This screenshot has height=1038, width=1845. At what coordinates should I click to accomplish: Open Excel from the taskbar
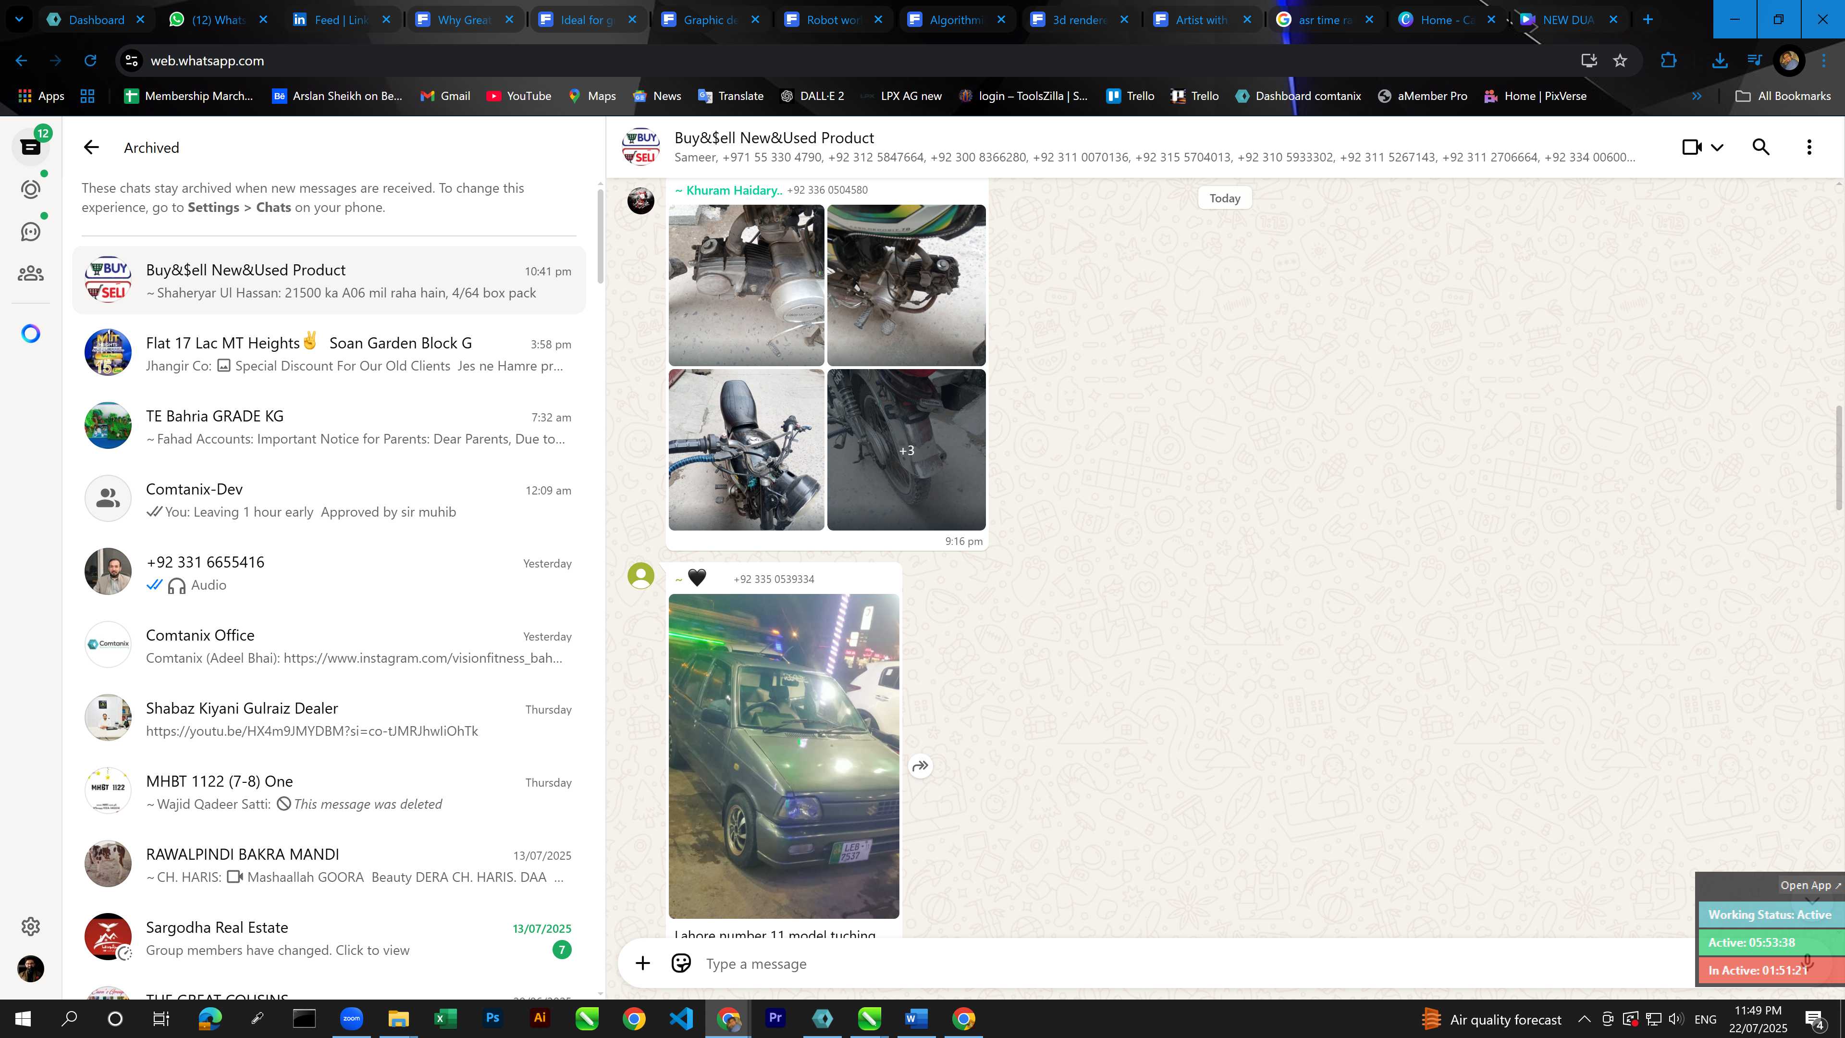pyautogui.click(x=445, y=1019)
